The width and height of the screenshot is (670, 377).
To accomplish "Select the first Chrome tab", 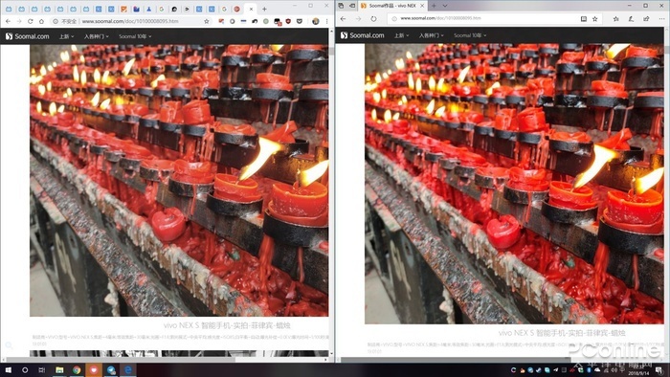I will tap(9, 9).
